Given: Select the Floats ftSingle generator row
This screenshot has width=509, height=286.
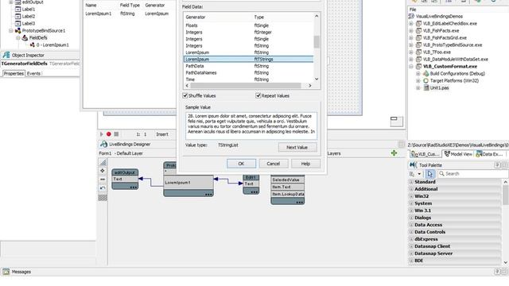Looking at the screenshot, I should pyautogui.click(x=249, y=25).
